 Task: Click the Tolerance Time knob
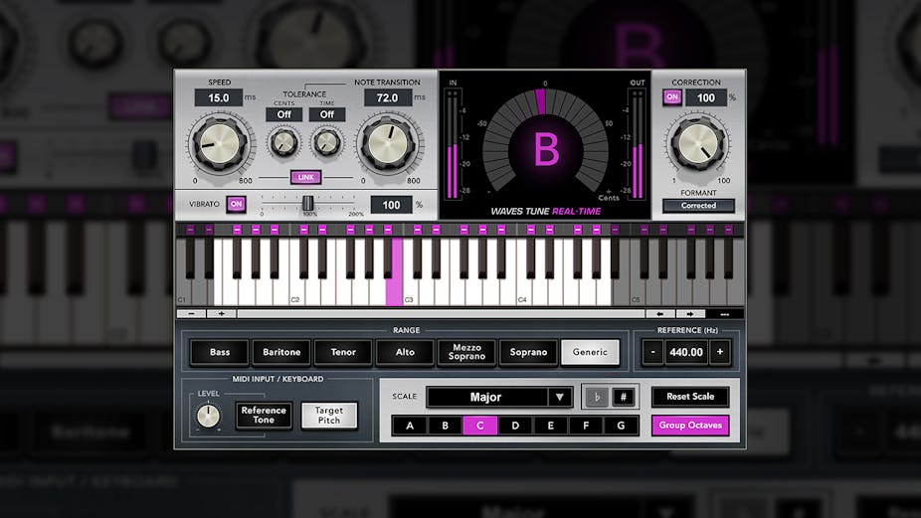[326, 142]
